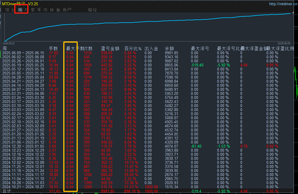Image resolution: width=298 pixels, height=194 pixels.
Task: Click max floating loss -519.40
Action: 197,65
